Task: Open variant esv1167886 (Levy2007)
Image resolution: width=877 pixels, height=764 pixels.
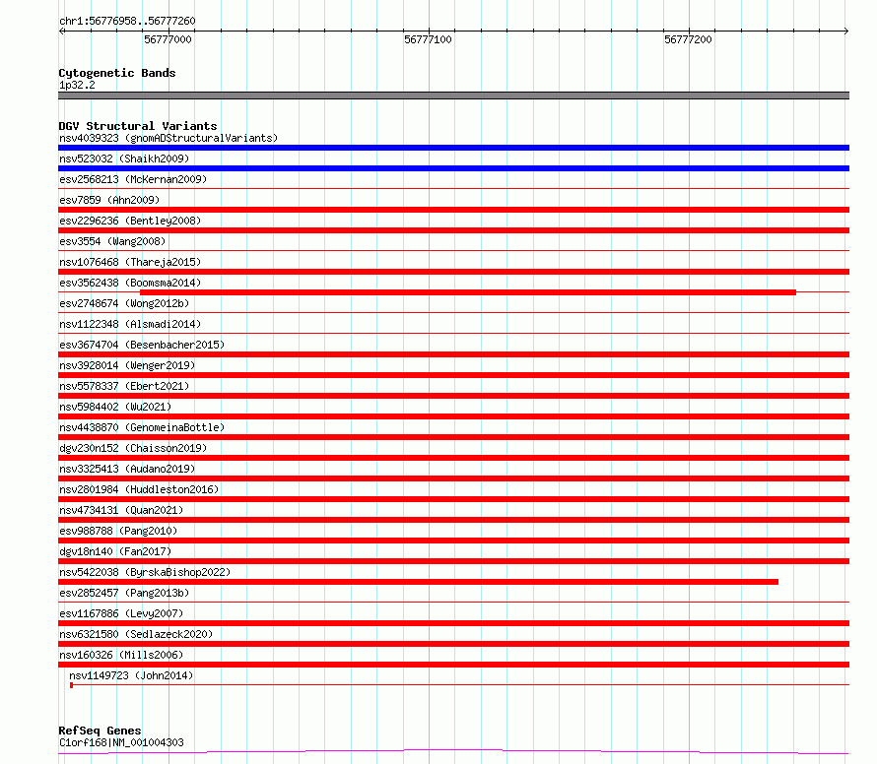Action: point(121,613)
